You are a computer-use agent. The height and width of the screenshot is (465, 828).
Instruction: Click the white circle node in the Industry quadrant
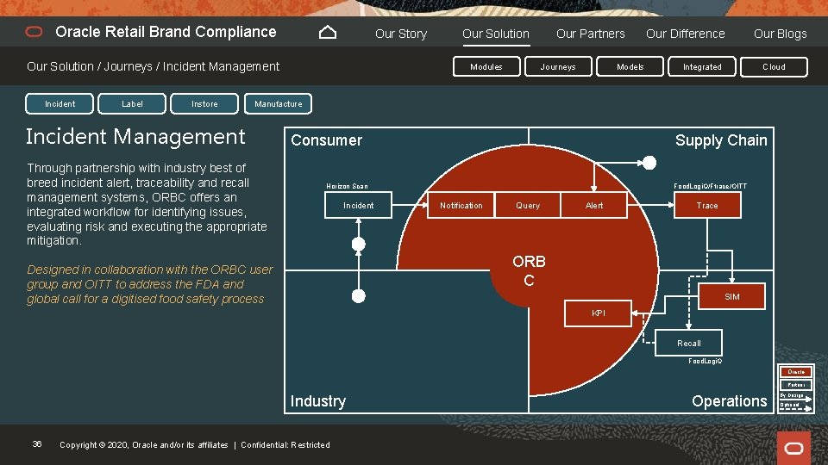click(359, 296)
